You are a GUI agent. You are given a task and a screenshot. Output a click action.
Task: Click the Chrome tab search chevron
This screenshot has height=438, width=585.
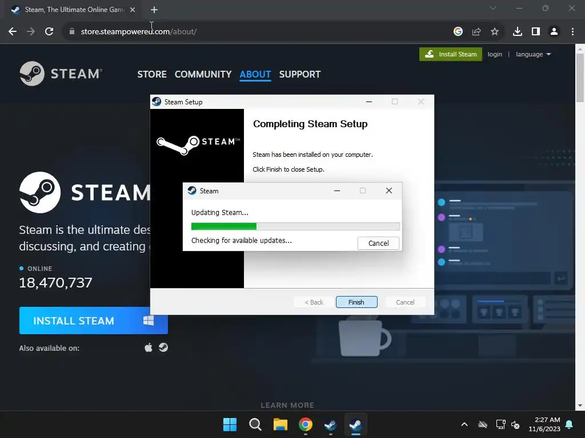(x=493, y=8)
